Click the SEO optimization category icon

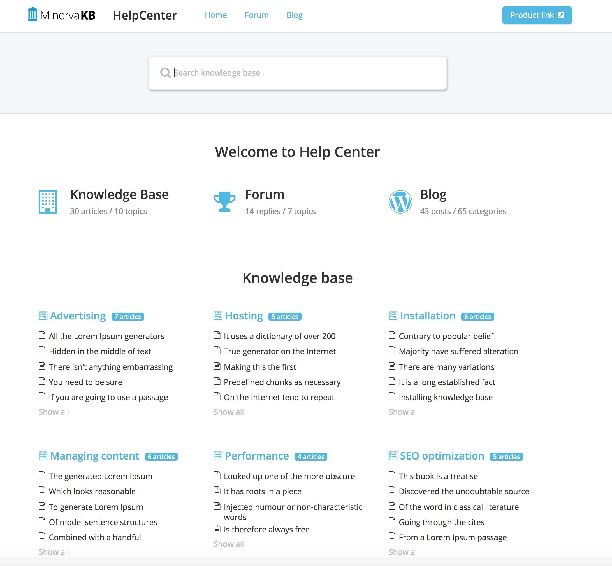393,456
